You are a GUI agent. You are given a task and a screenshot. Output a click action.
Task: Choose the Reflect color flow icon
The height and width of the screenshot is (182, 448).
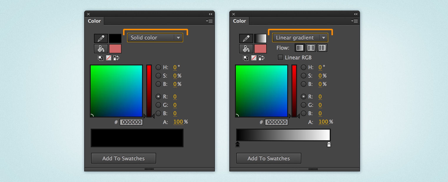tap(311, 48)
